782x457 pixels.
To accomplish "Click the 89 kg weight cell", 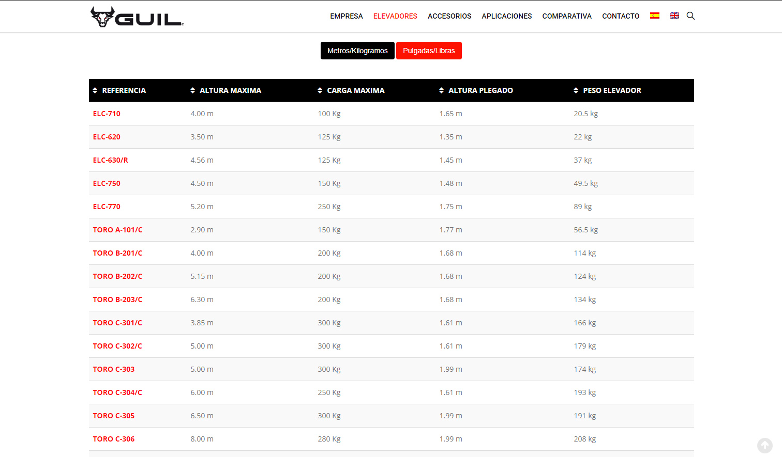I will tap(583, 207).
